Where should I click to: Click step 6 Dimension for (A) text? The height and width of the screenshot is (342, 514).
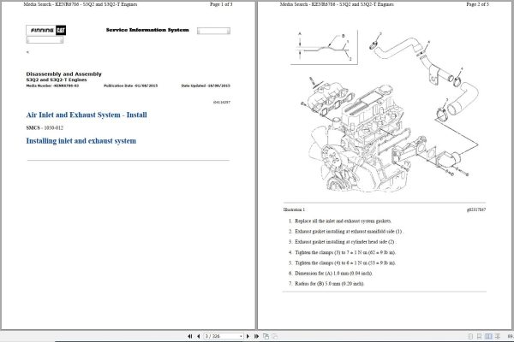[x=334, y=274]
